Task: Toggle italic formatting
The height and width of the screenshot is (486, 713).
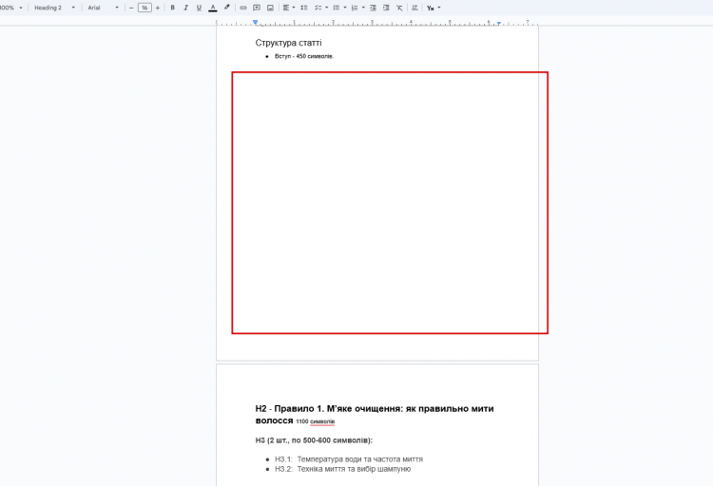Action: [x=185, y=8]
